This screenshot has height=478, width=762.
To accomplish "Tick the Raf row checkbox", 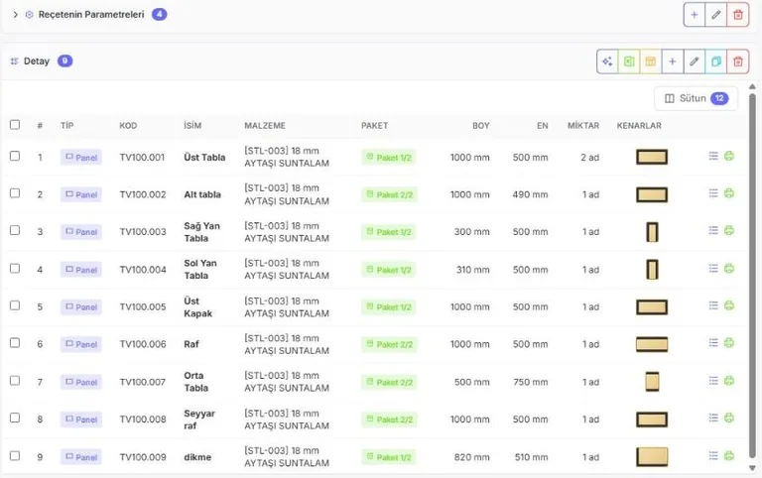I will click(15, 343).
